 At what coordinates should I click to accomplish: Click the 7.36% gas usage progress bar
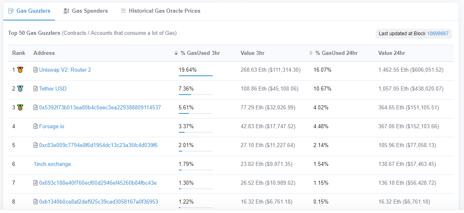coord(196,94)
